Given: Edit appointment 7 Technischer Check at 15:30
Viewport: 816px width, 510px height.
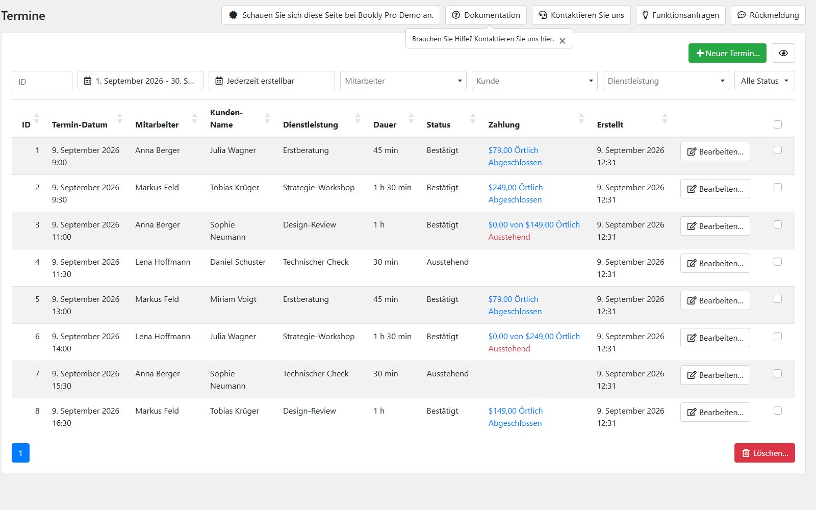Looking at the screenshot, I should [x=715, y=375].
